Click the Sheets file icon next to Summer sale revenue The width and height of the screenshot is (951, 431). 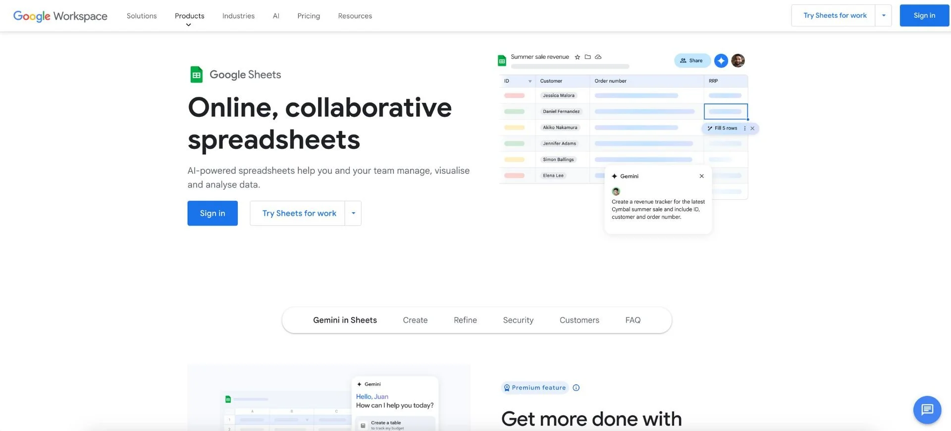click(502, 60)
